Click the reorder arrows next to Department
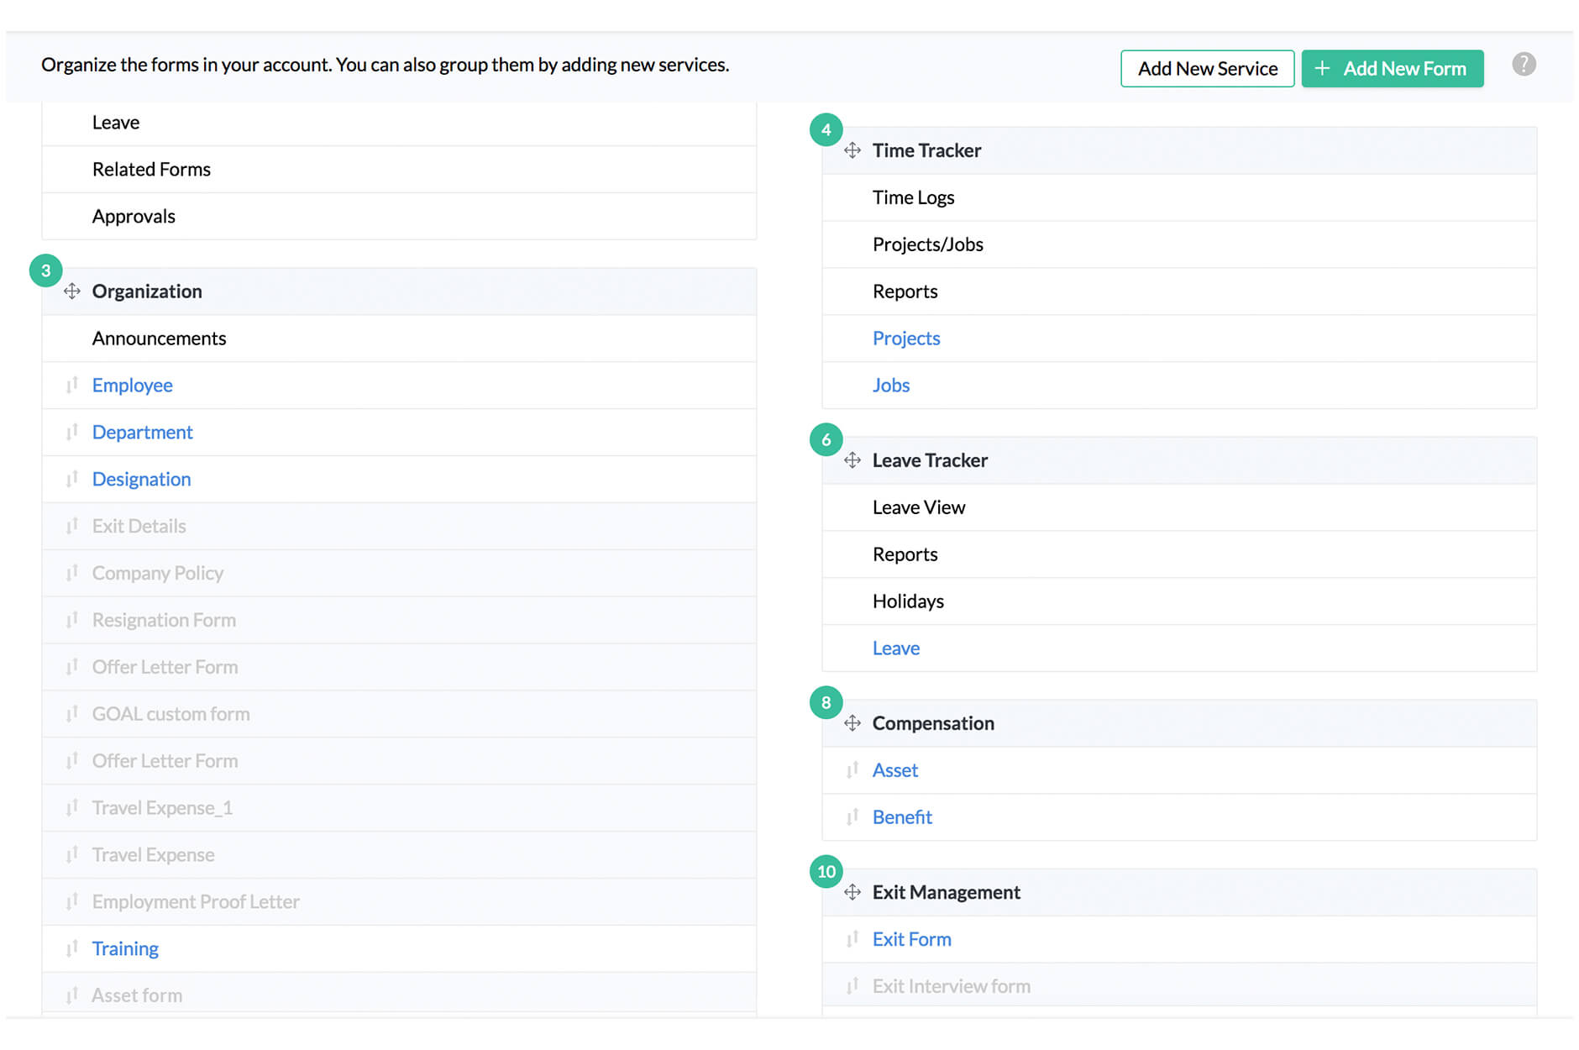 coord(72,432)
